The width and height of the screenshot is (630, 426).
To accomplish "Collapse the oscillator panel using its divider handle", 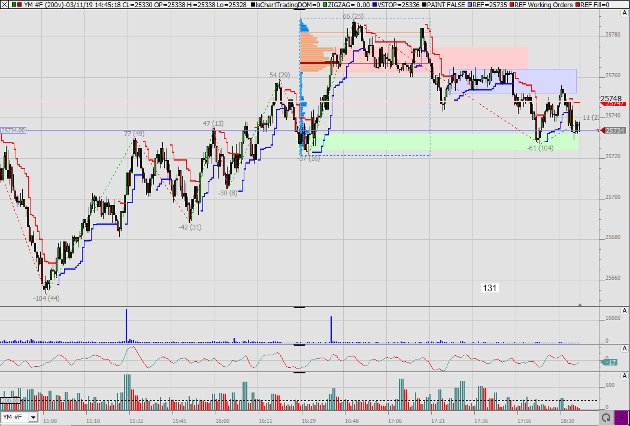I will pos(299,345).
